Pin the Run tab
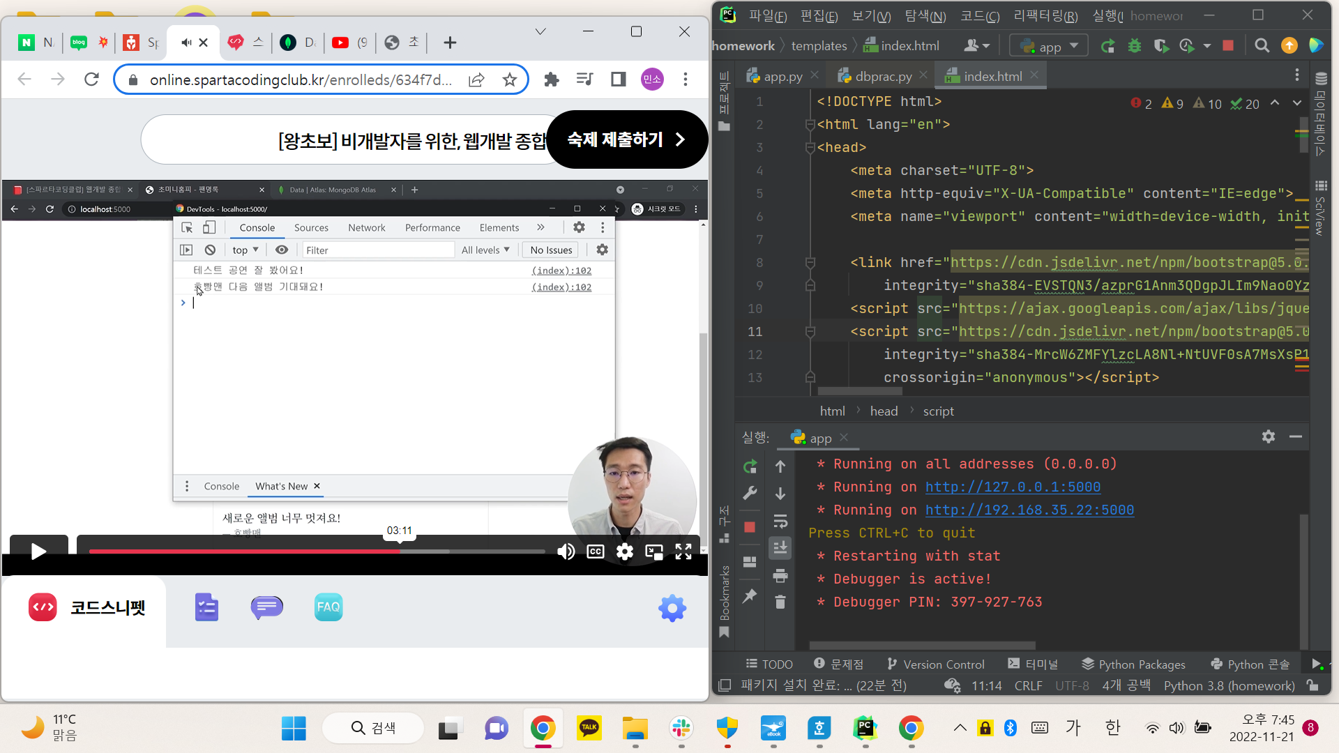Screen dimensions: 1339x753 (x=750, y=595)
